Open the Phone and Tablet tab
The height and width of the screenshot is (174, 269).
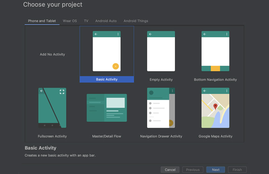click(42, 21)
